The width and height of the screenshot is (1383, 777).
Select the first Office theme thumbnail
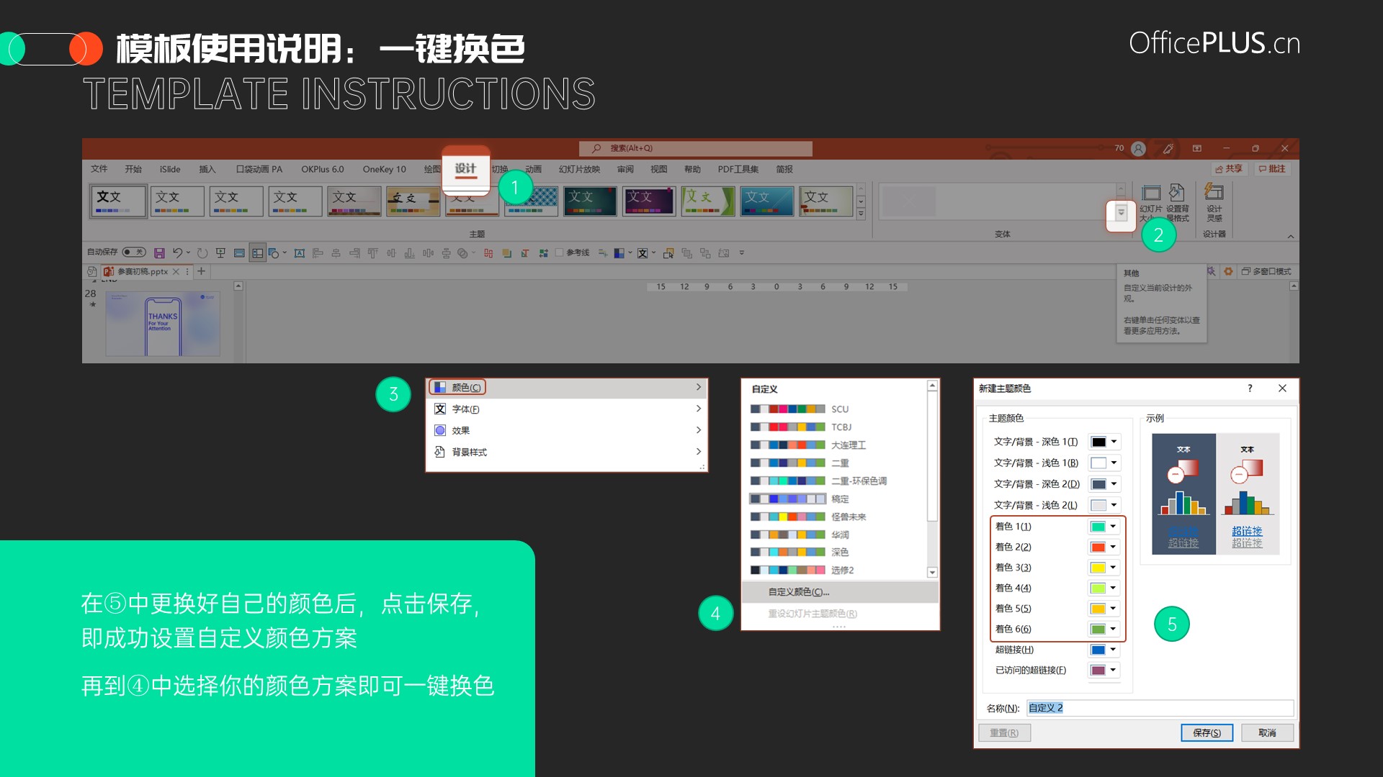point(118,201)
